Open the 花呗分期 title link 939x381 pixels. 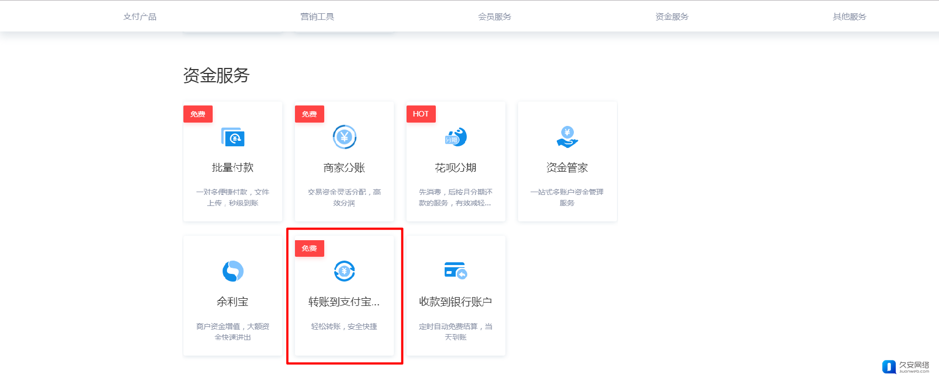point(456,168)
